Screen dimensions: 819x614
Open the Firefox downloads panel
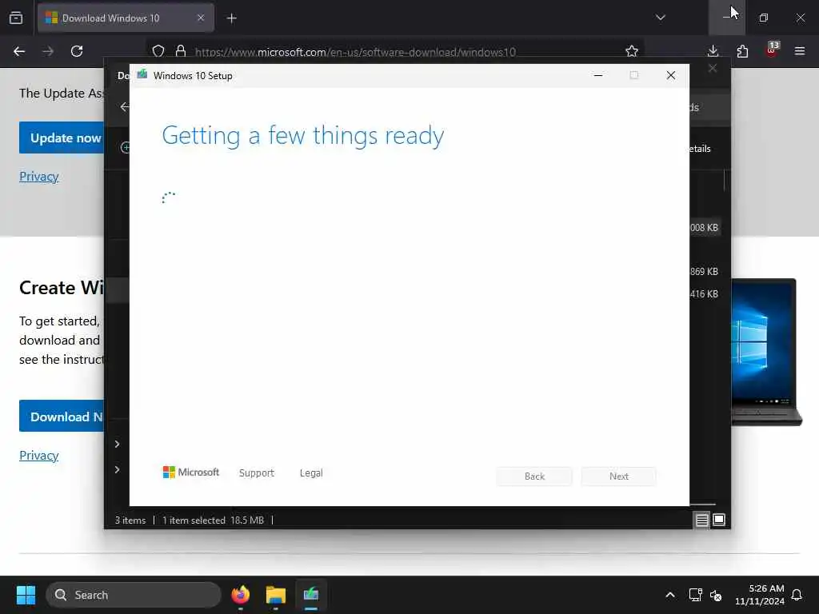(713, 51)
